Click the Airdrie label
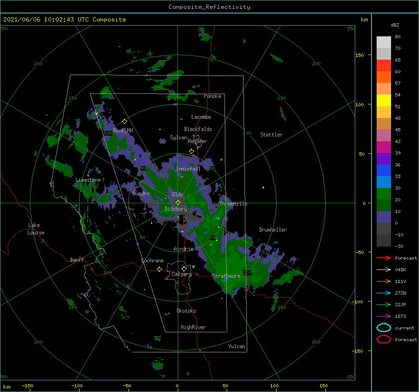 (x=183, y=249)
